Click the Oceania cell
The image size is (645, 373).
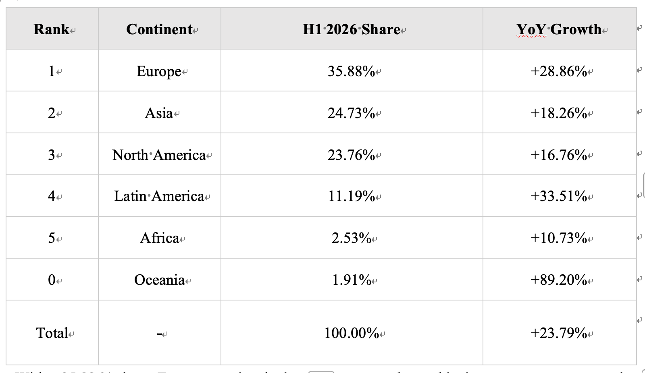tap(160, 280)
